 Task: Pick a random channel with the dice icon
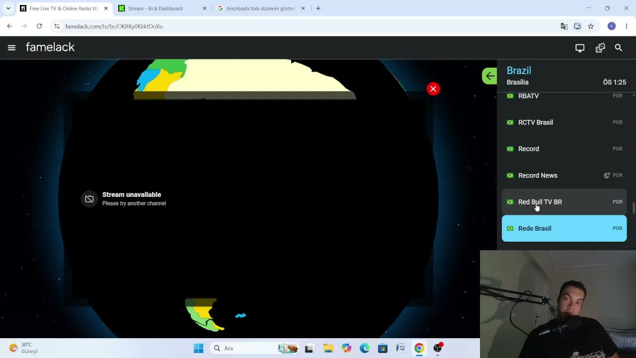pos(600,48)
